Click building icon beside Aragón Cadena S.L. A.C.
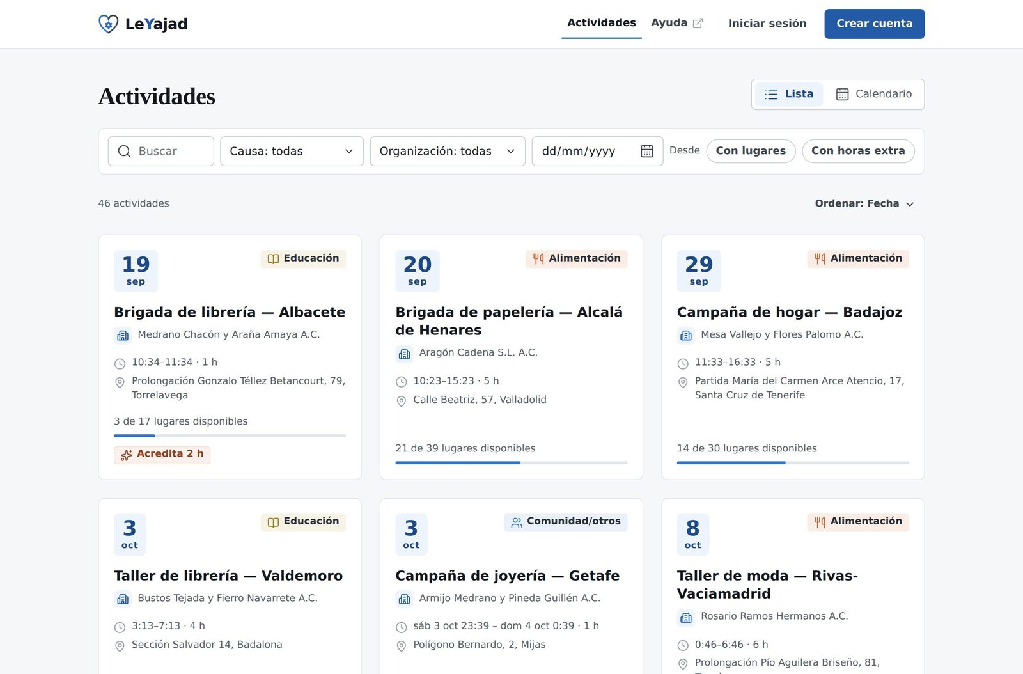This screenshot has width=1023, height=674. click(x=404, y=353)
